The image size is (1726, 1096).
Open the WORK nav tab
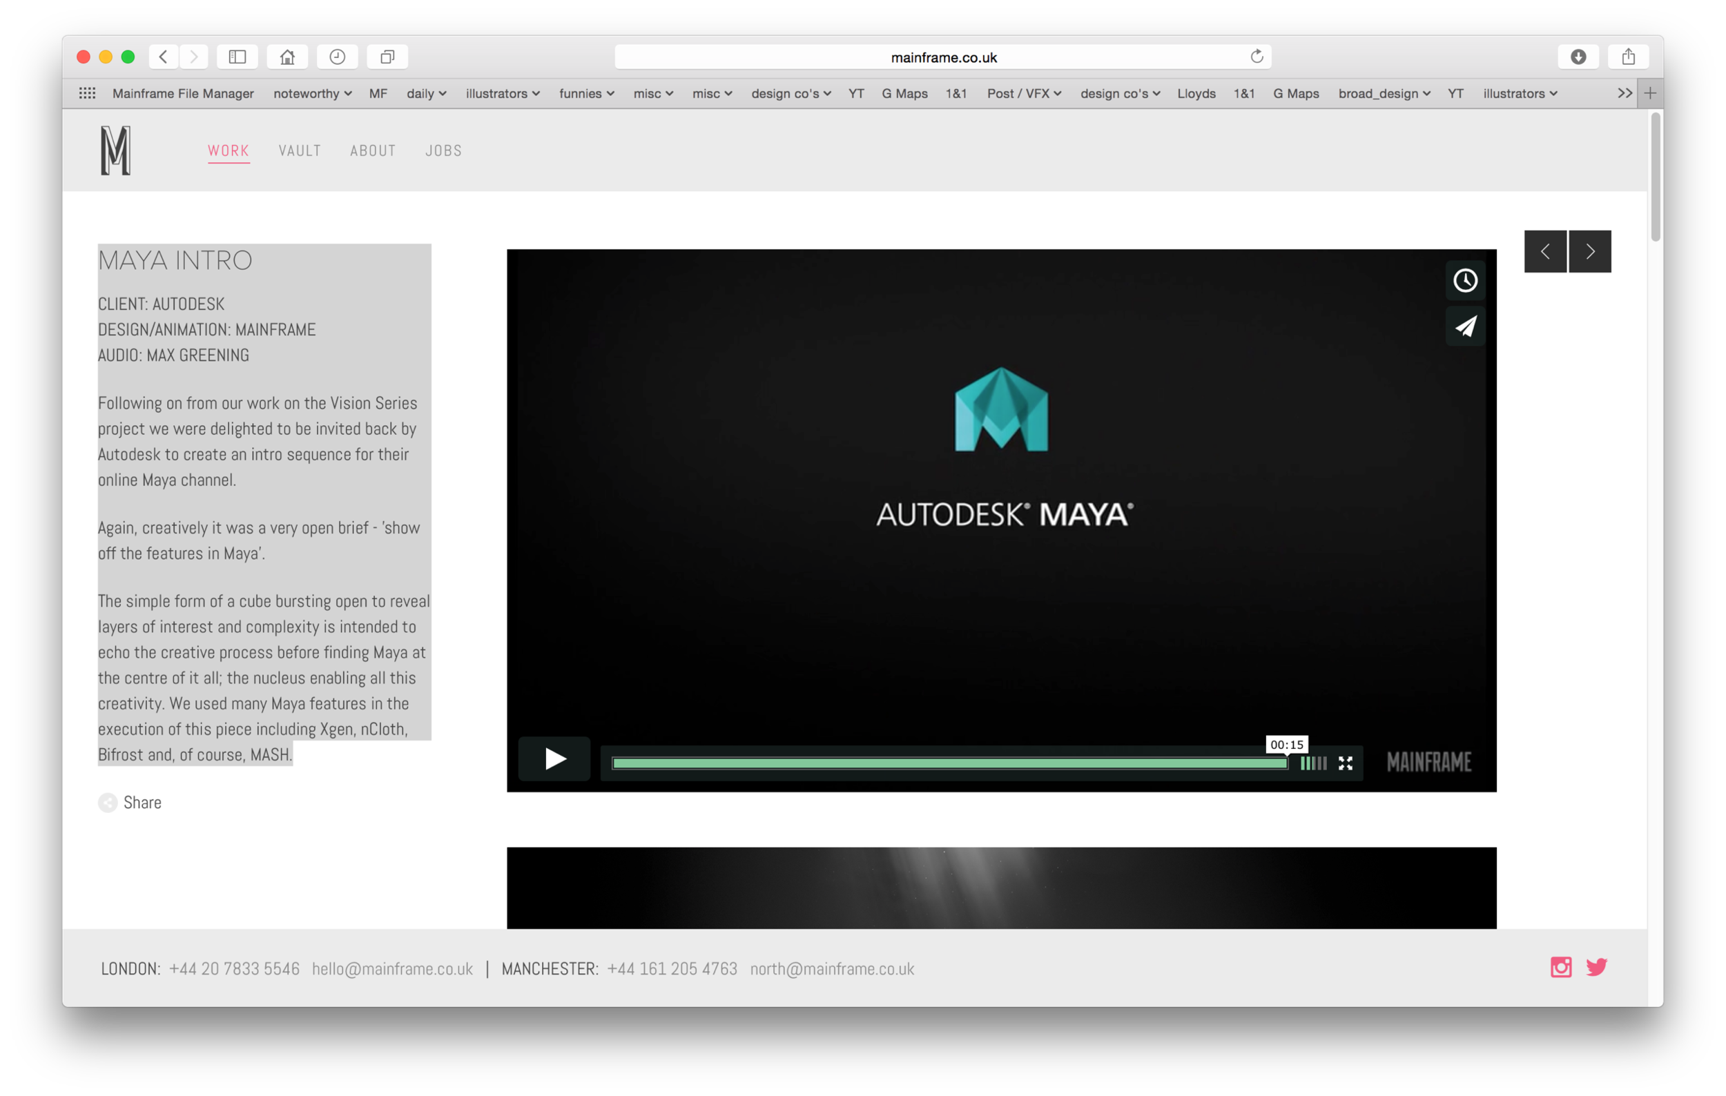pos(229,150)
